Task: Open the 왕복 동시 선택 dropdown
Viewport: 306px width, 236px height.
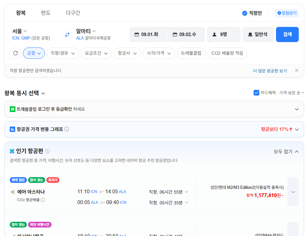Action: pos(25,93)
